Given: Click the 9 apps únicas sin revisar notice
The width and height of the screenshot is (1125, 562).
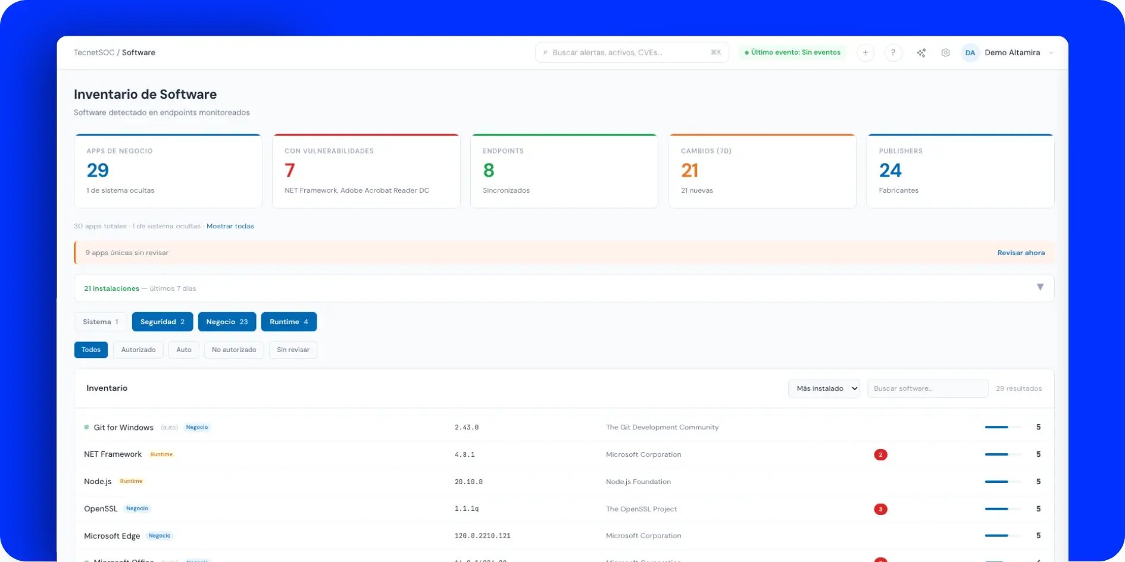Looking at the screenshot, I should tap(127, 253).
